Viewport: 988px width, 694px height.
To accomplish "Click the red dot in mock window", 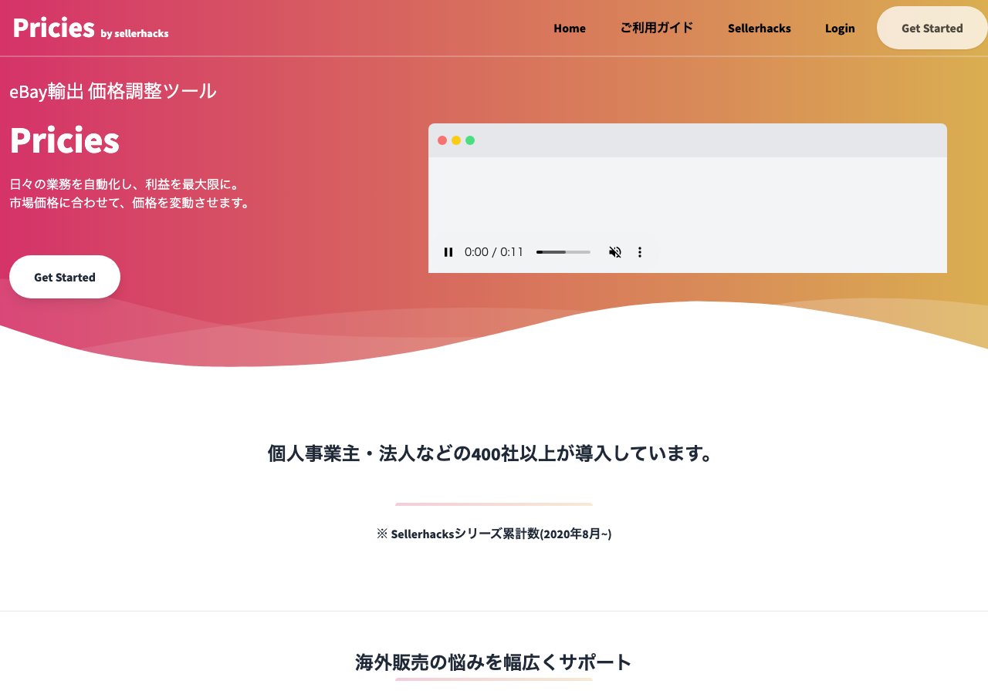I will click(442, 140).
